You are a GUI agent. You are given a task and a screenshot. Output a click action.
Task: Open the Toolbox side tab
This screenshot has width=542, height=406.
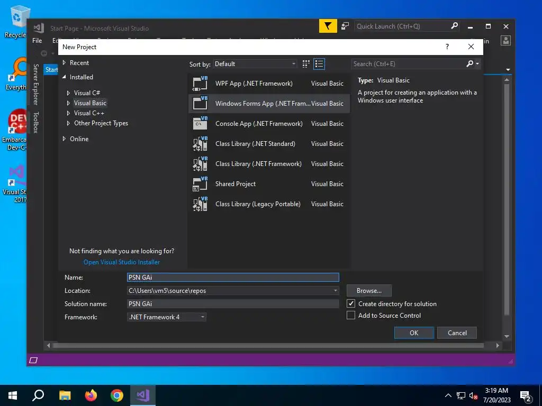coord(35,123)
